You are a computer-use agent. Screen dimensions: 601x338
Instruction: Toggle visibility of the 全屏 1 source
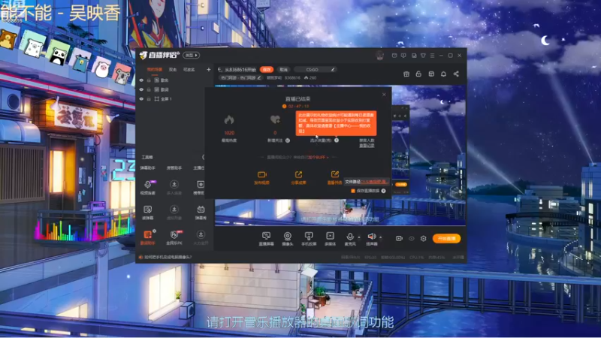(141, 99)
